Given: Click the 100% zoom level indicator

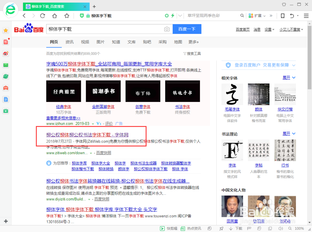Looking at the screenshot, I should (x=299, y=229).
